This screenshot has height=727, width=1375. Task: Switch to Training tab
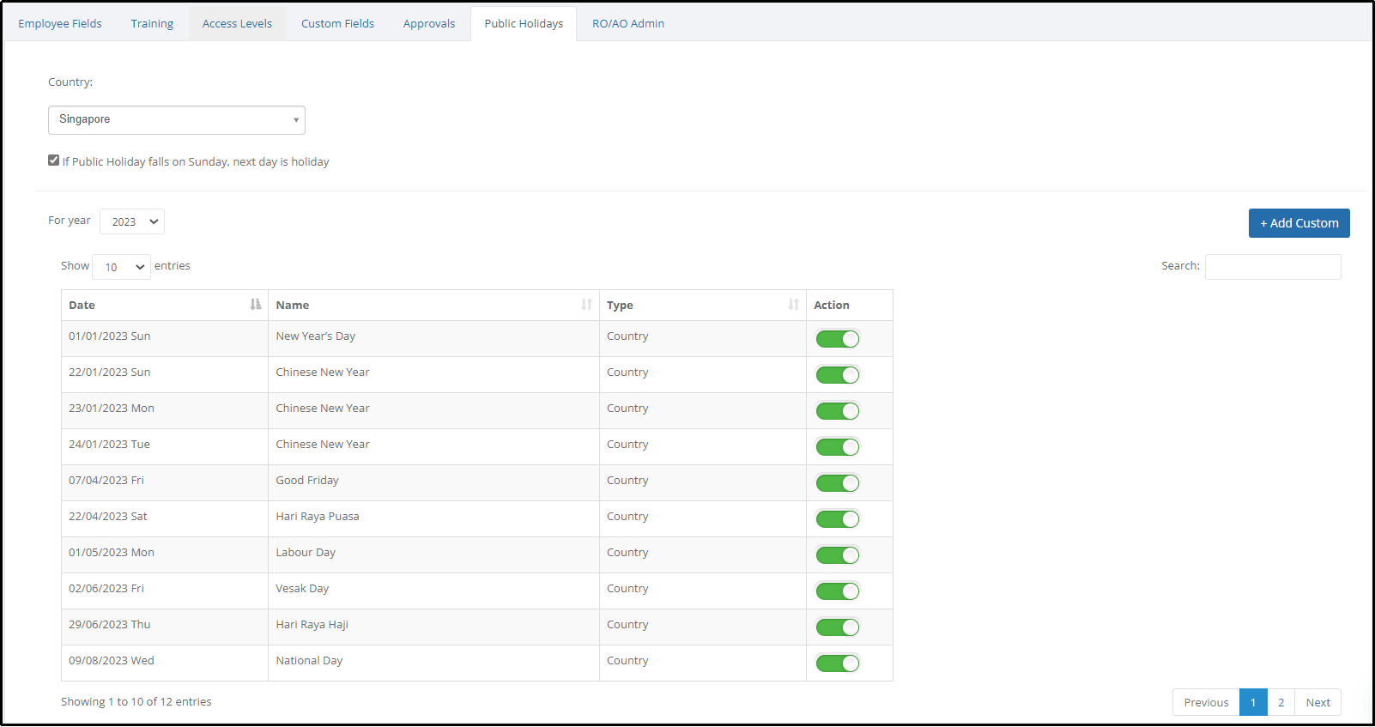pyautogui.click(x=152, y=24)
